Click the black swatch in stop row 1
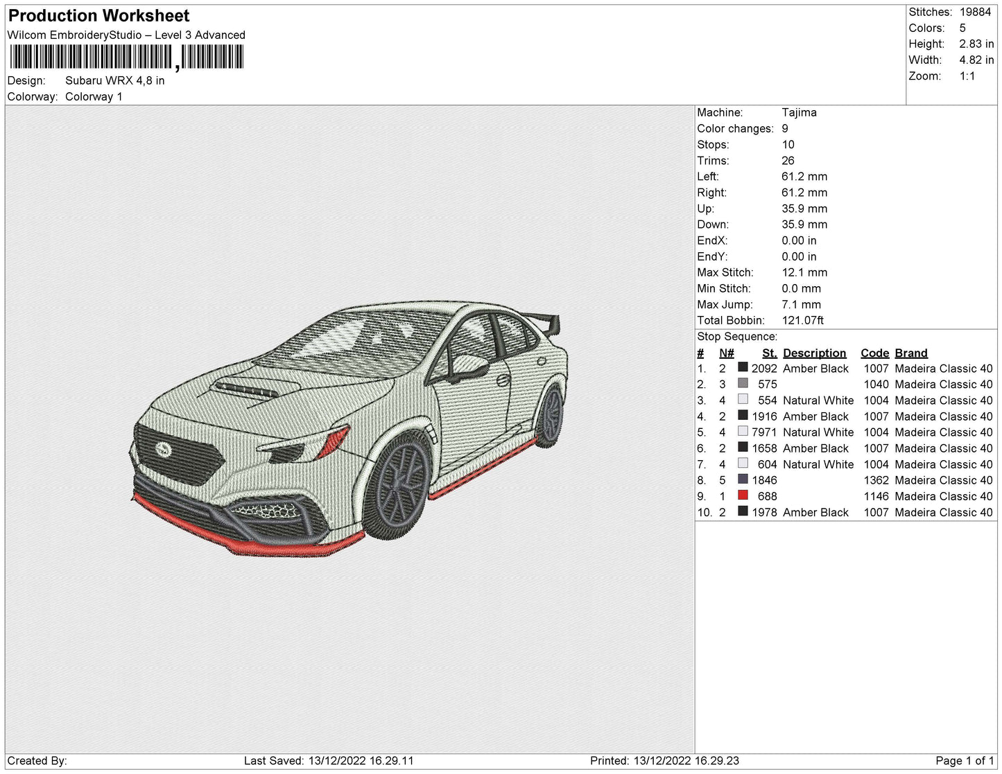 pyautogui.click(x=743, y=367)
